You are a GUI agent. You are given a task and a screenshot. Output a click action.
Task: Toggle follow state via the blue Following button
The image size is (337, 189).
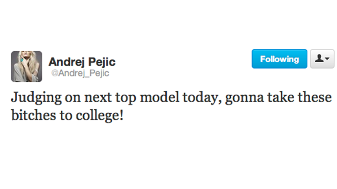click(279, 59)
